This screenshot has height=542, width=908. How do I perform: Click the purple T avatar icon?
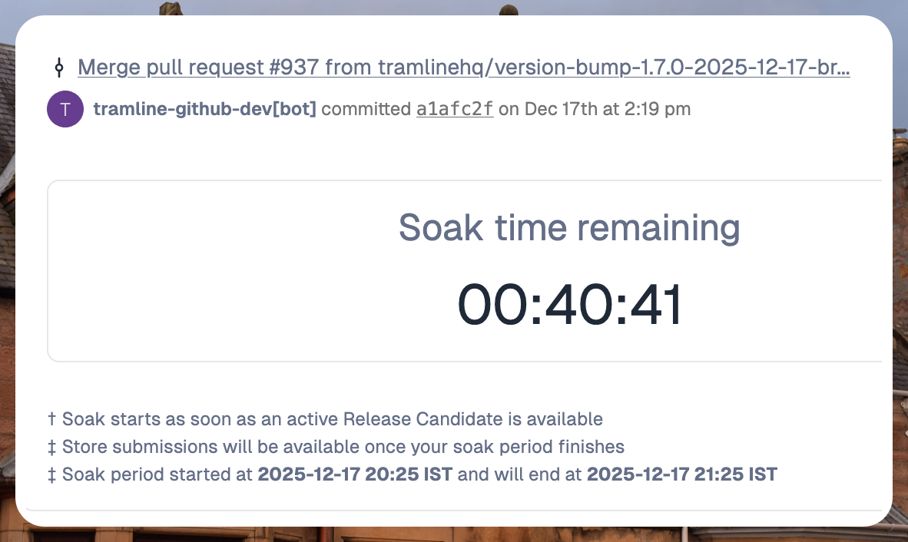click(65, 109)
